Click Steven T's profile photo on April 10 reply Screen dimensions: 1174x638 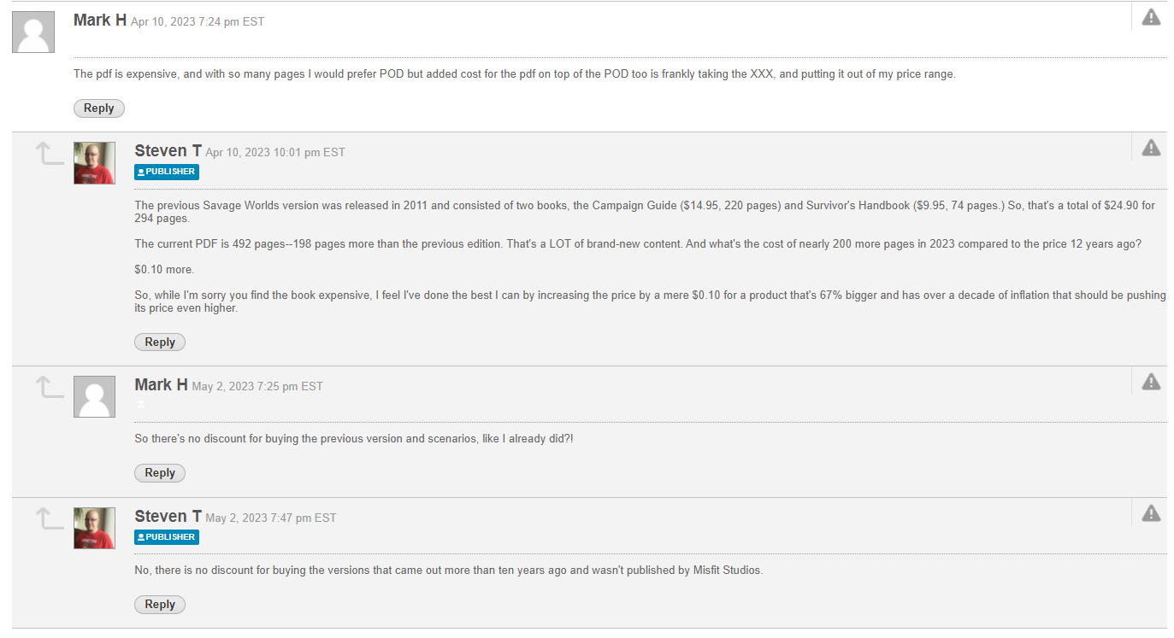(94, 163)
